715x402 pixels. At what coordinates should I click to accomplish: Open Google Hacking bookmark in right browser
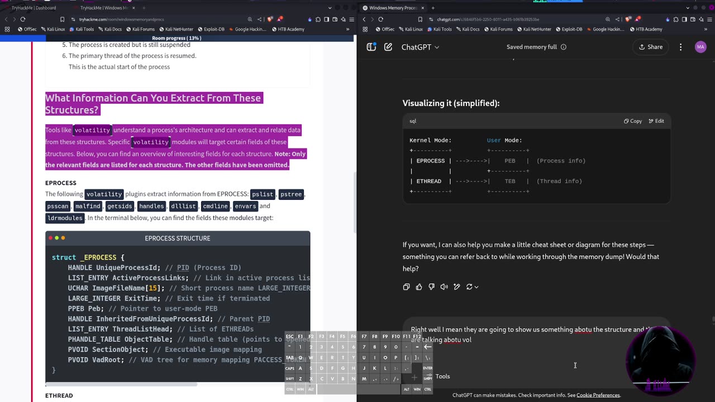click(x=604, y=29)
